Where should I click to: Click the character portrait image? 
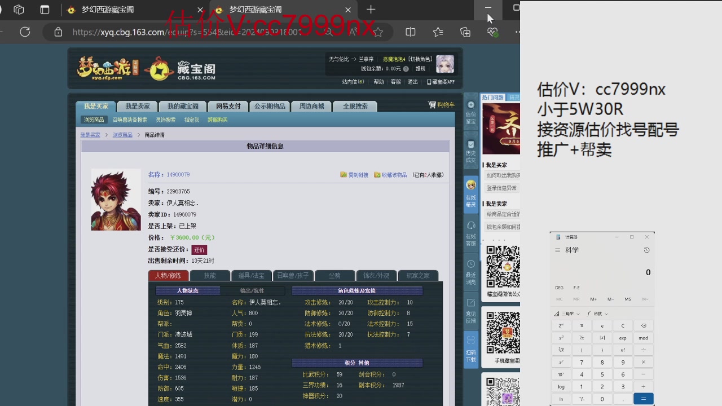(116, 200)
